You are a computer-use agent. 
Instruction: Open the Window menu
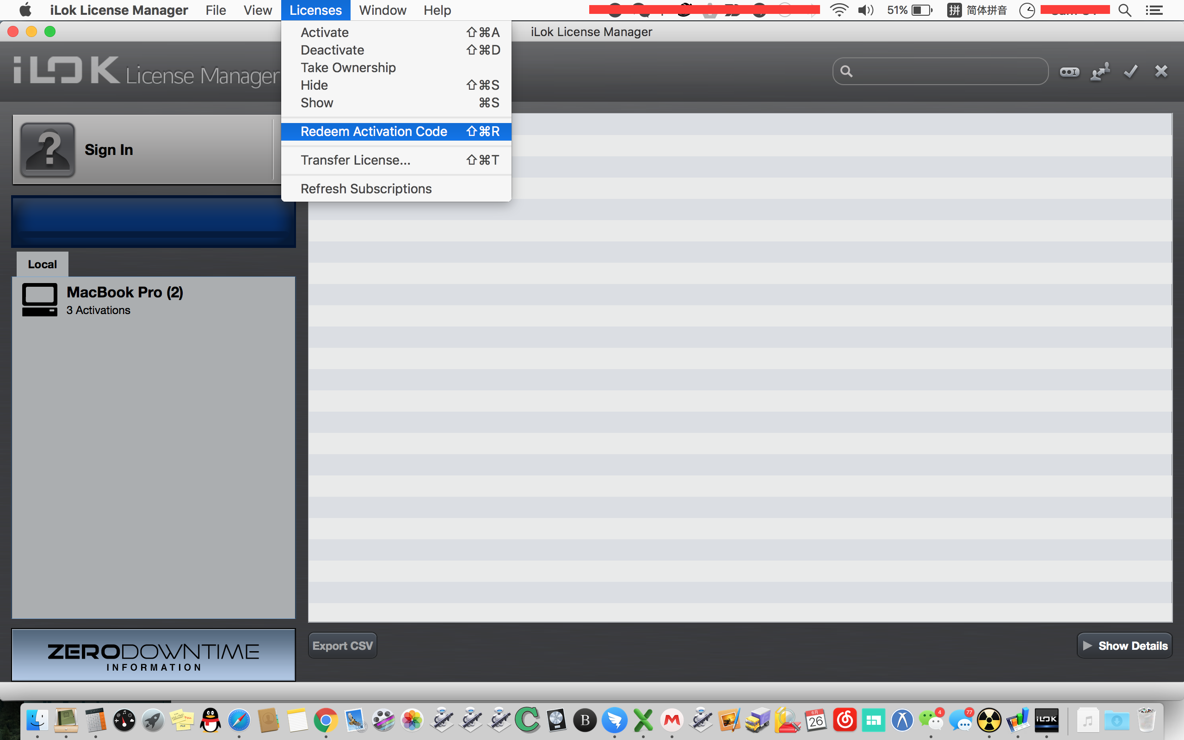[x=382, y=10]
